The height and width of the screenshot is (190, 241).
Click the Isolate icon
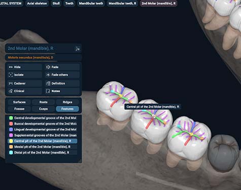11,75
